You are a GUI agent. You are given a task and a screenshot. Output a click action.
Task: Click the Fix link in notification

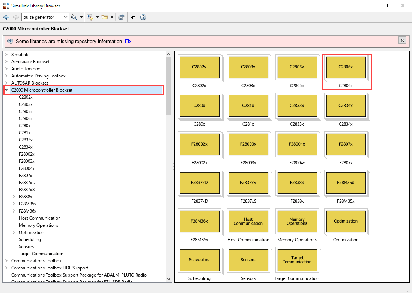tap(128, 42)
